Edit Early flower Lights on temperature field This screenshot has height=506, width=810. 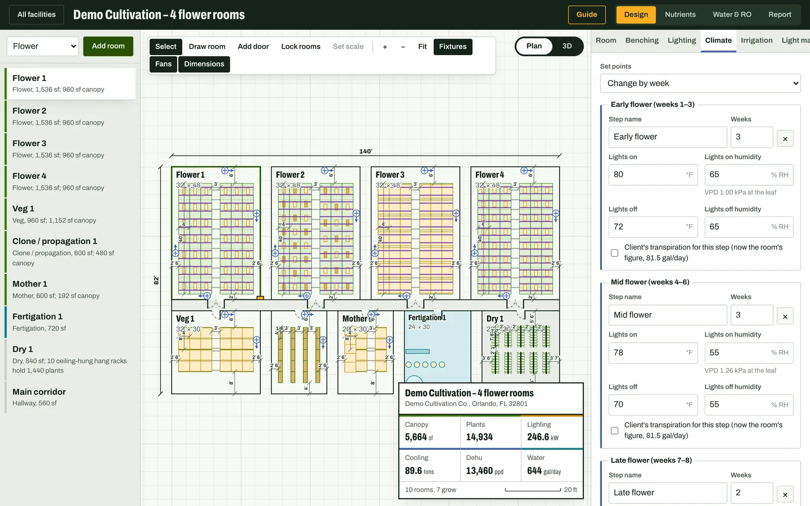(653, 175)
